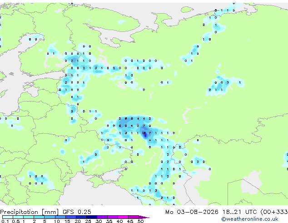Click the legend label '50'

[x=141, y=221]
